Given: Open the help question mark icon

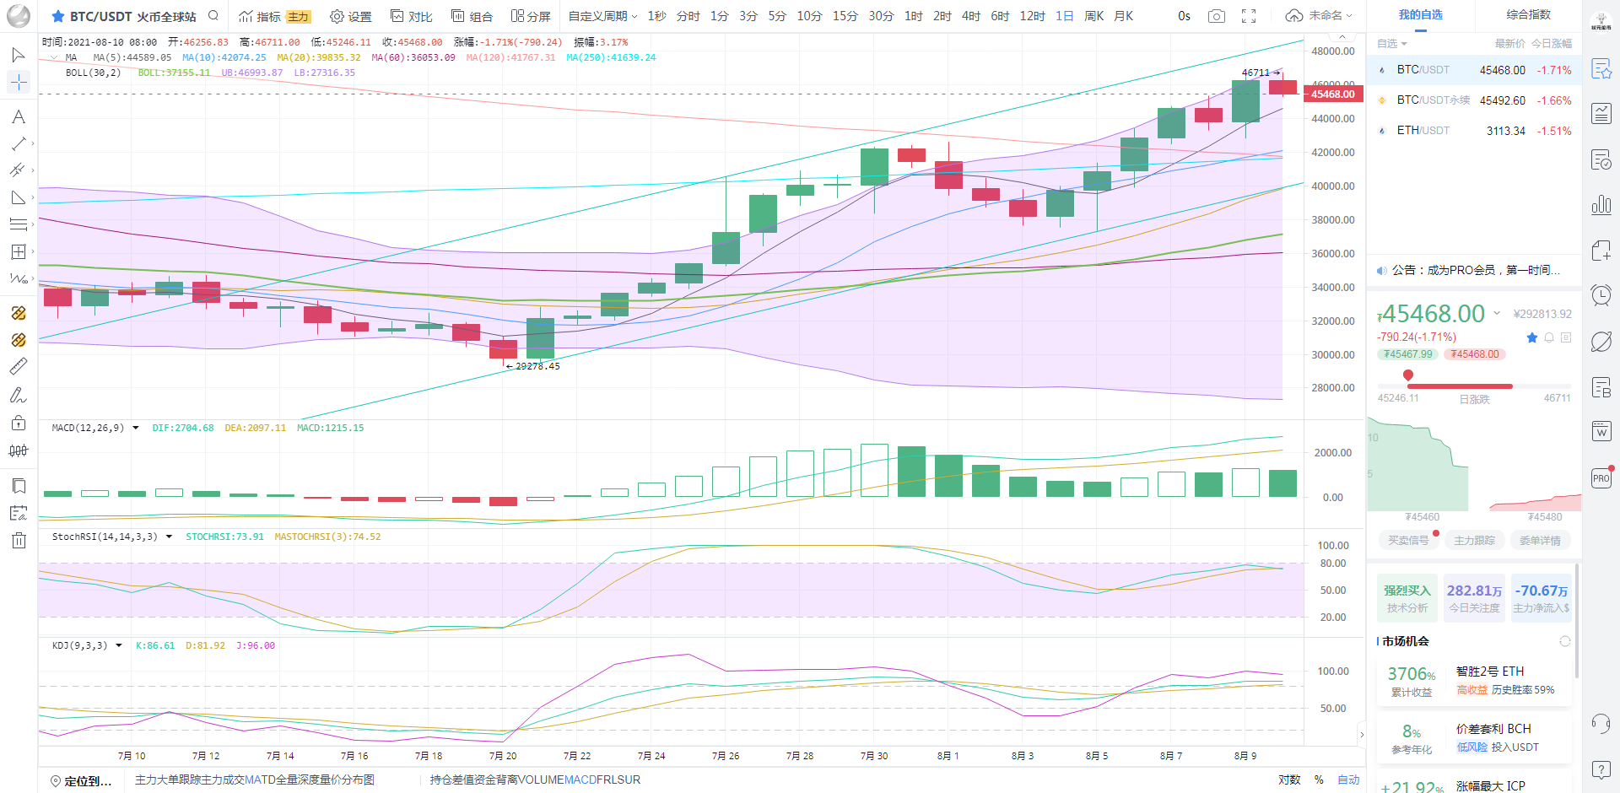Looking at the screenshot, I should click(x=1601, y=769).
